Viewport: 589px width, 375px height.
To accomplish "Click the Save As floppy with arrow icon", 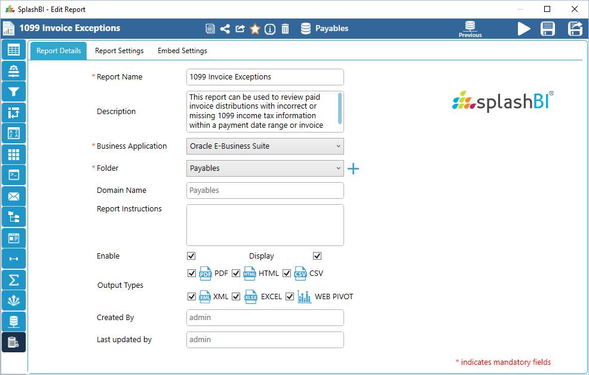I will pos(575,29).
